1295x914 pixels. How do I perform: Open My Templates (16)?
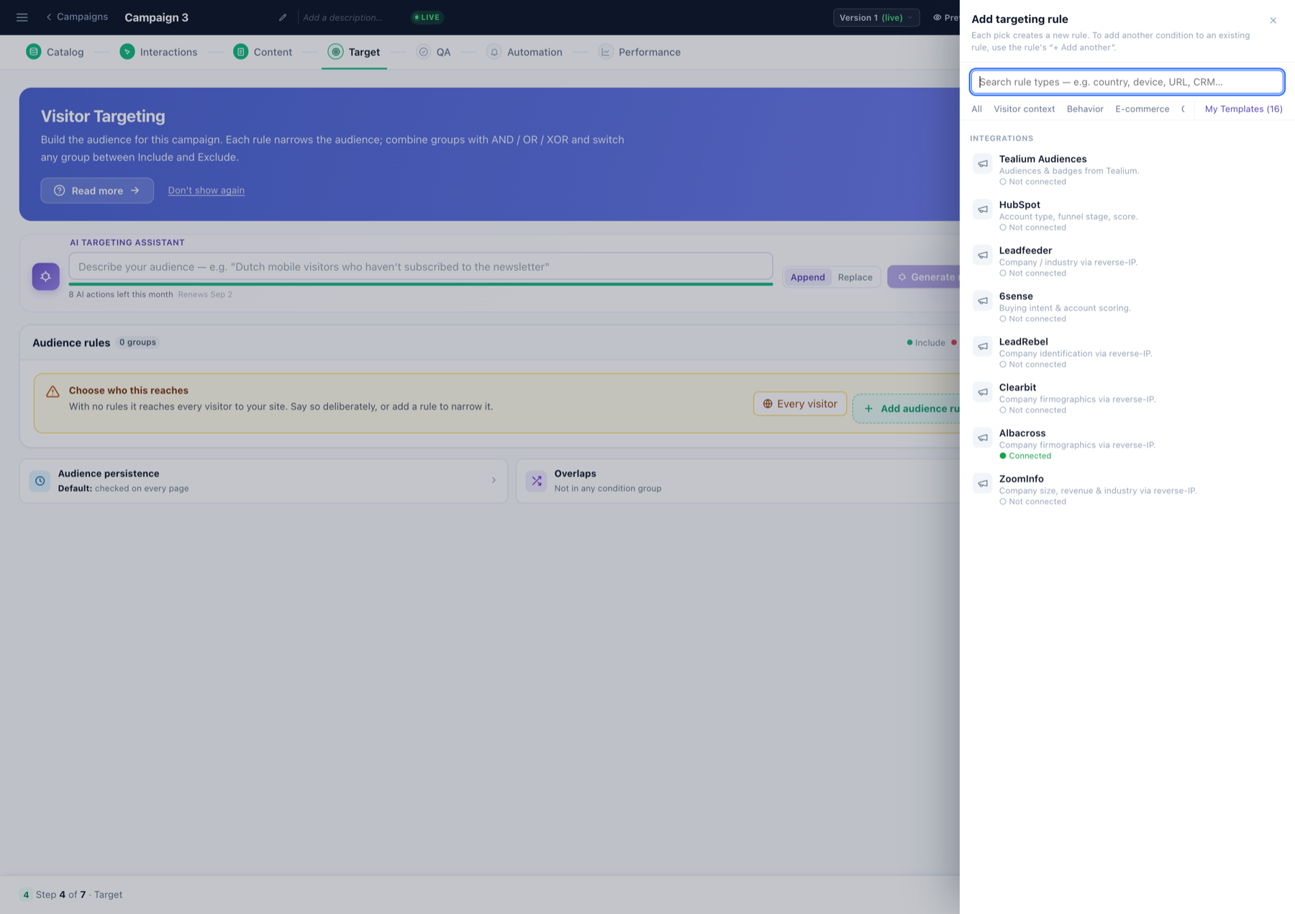point(1243,109)
